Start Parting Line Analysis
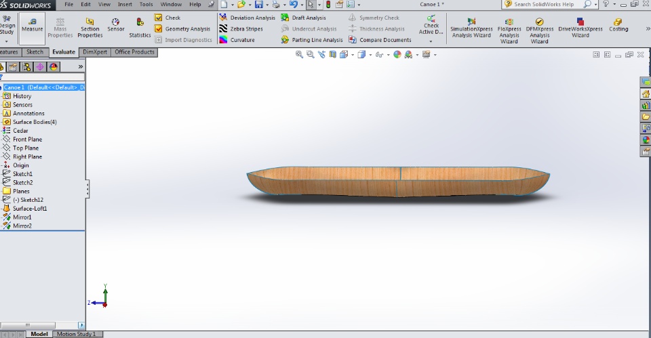651x338 pixels. tap(312, 40)
